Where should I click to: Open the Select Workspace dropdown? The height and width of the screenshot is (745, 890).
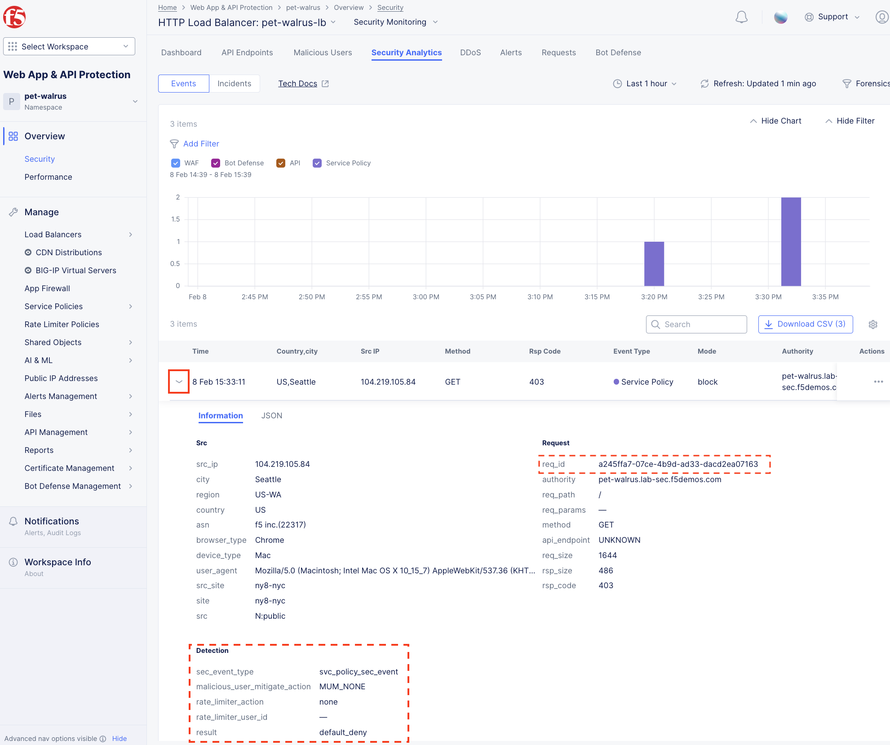[69, 46]
